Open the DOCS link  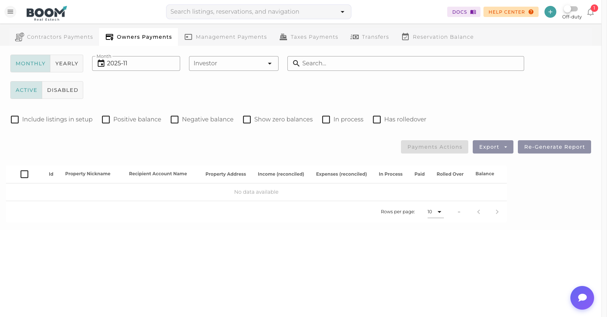coord(464,12)
